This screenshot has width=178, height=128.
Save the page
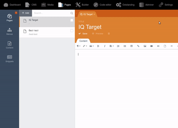click(x=83, y=34)
